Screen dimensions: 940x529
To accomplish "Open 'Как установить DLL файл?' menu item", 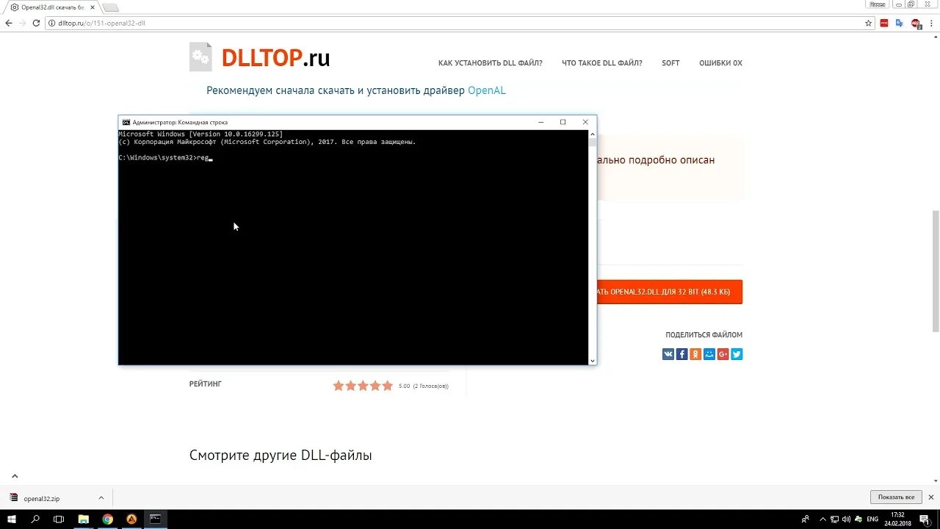I will 491,63.
